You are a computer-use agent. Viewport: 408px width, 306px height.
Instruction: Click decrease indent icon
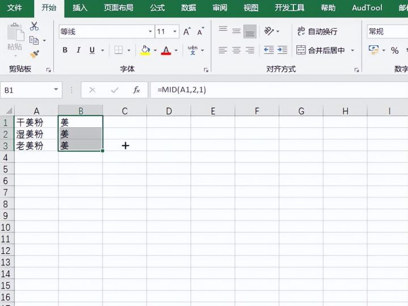click(x=269, y=50)
